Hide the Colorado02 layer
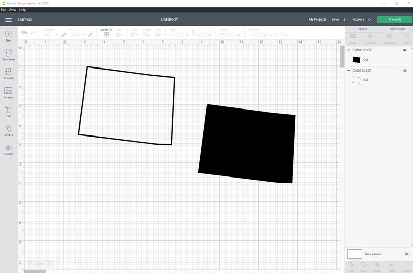The image size is (413, 273). [405, 50]
